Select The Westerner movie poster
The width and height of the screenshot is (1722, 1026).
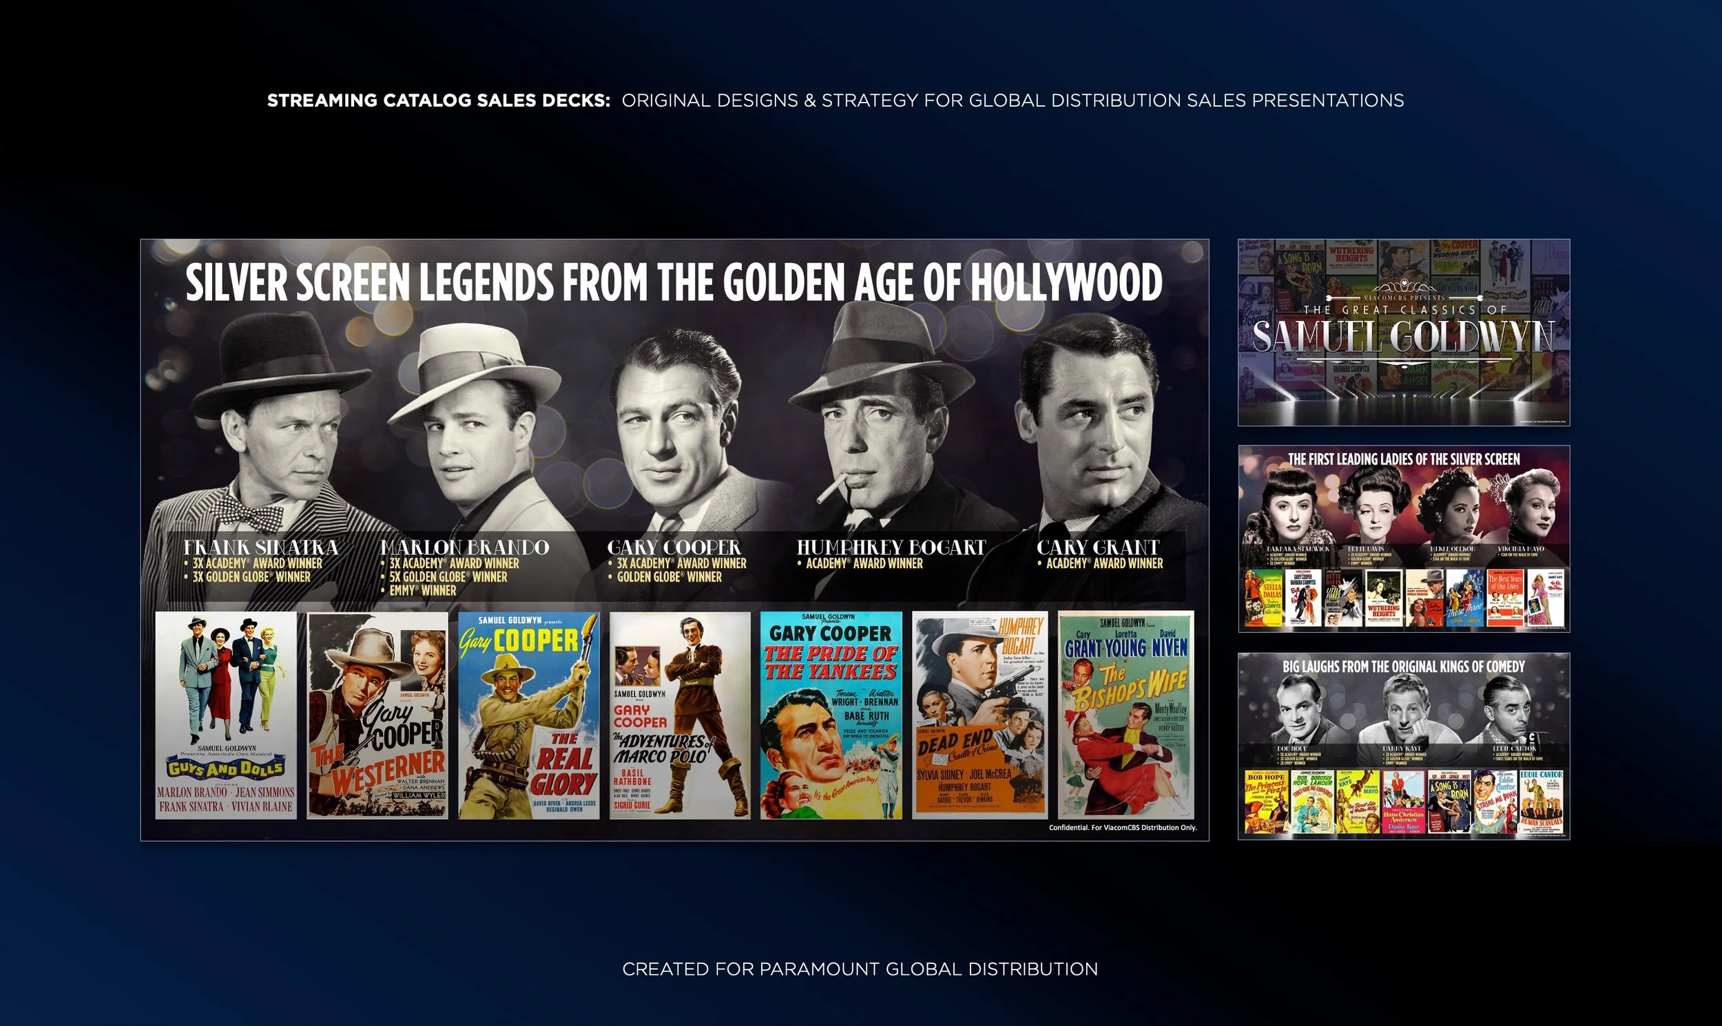tap(377, 715)
